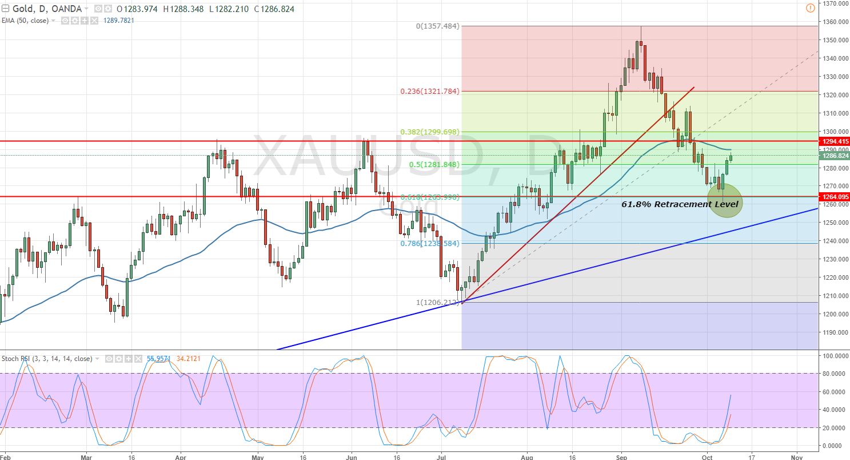Screen dimensions: 850x460
Task: Click the EMA value 1289.7821
Action: point(119,21)
